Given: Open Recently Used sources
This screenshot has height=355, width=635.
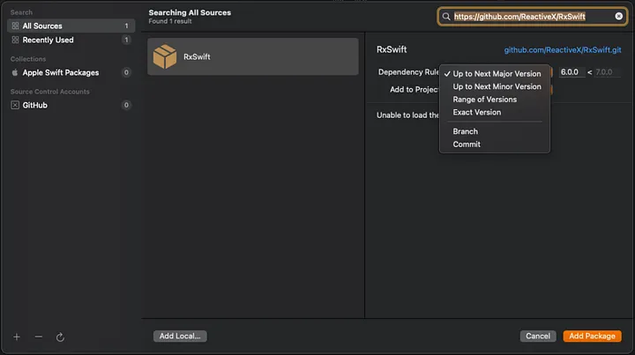Looking at the screenshot, I should (x=71, y=40).
